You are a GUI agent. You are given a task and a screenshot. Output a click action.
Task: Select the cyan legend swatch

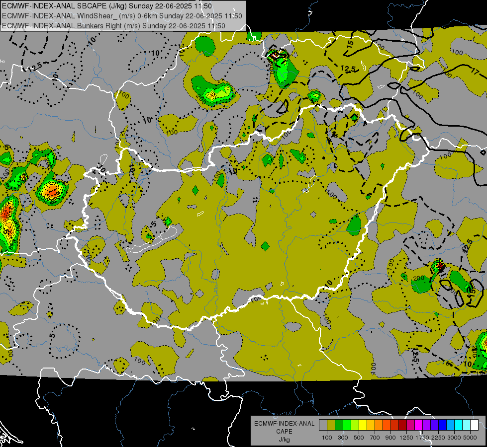coord(459,425)
